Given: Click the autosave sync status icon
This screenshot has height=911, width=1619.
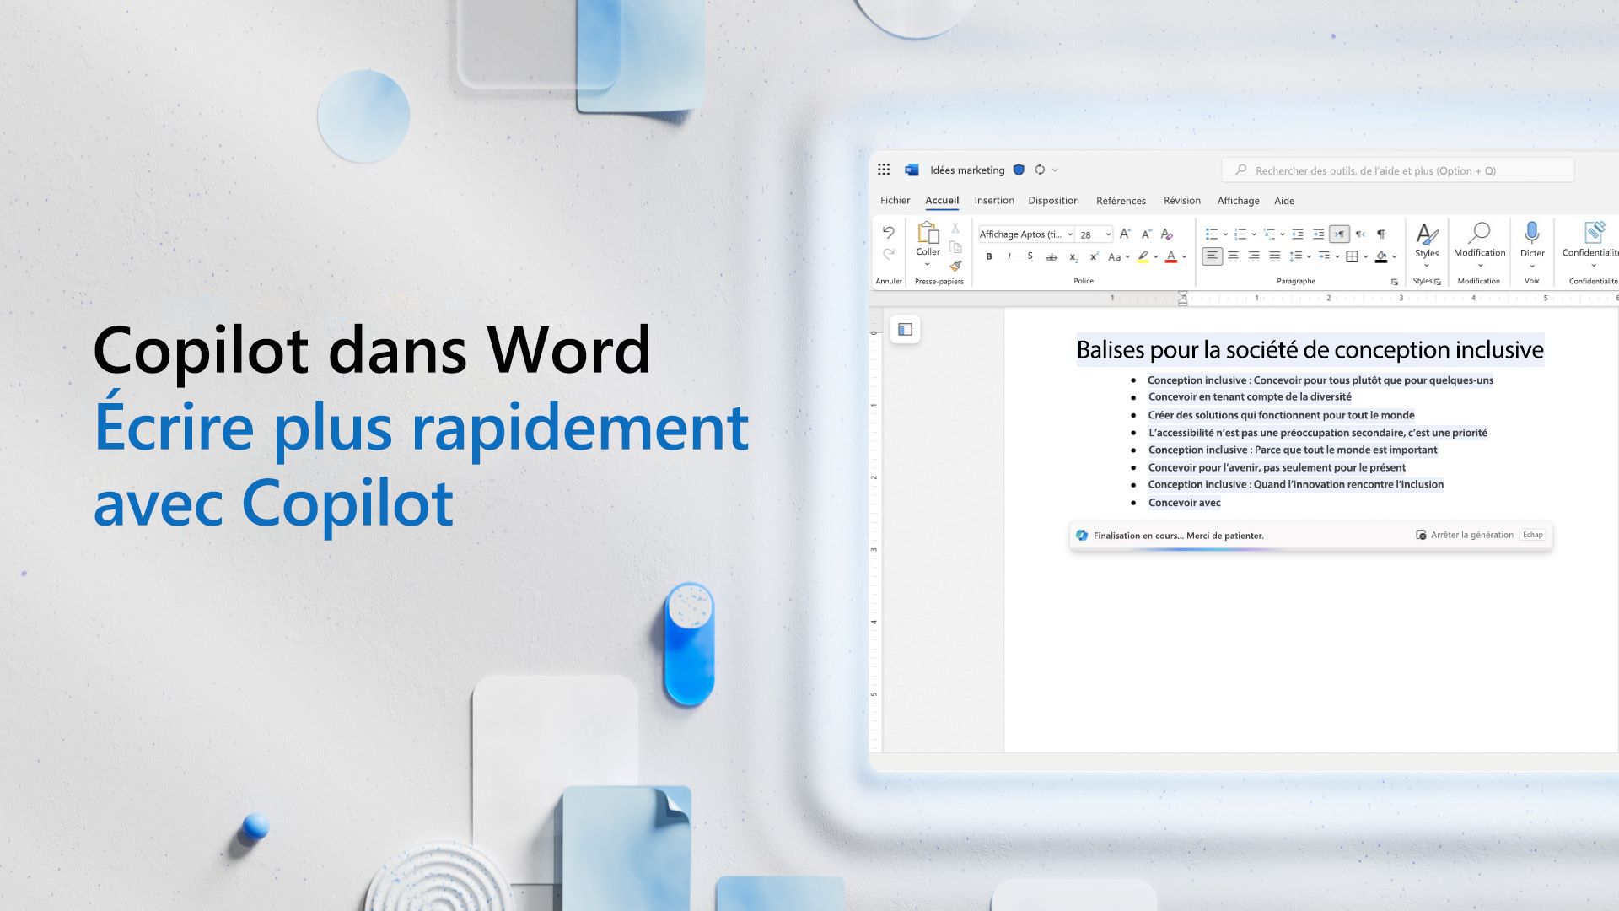Looking at the screenshot, I should click(x=1040, y=170).
